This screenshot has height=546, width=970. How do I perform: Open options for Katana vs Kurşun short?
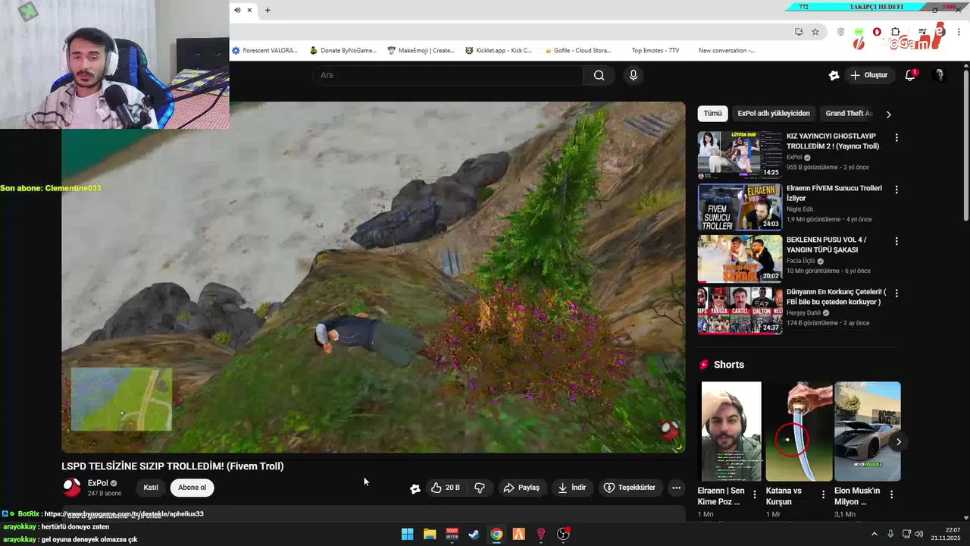823,494
